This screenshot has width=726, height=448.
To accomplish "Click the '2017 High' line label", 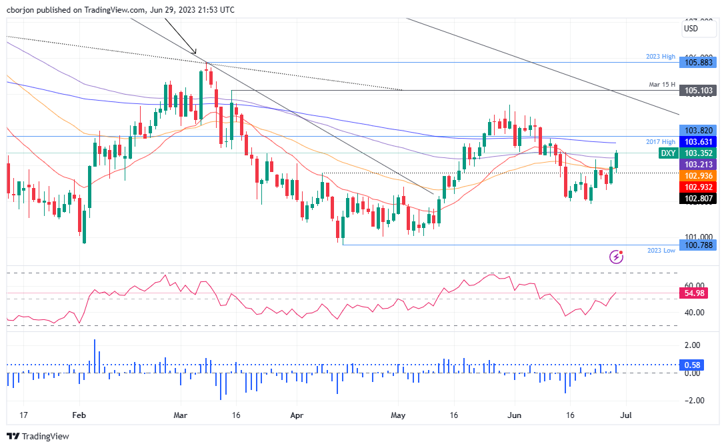I will (x=660, y=141).
